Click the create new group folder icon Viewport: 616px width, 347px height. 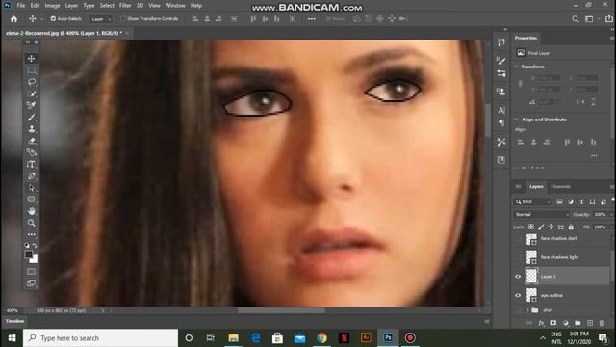577,323
